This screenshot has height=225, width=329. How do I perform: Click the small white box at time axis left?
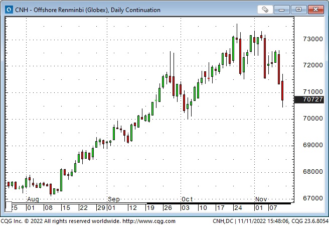pos(9,206)
